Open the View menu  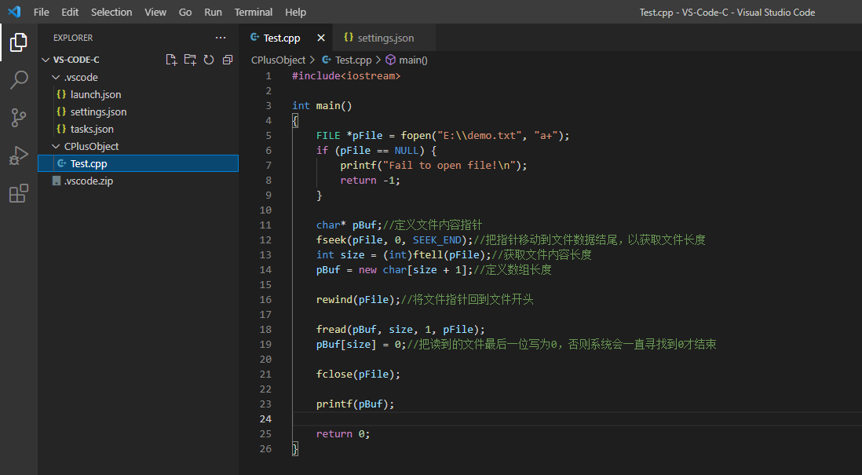155,12
